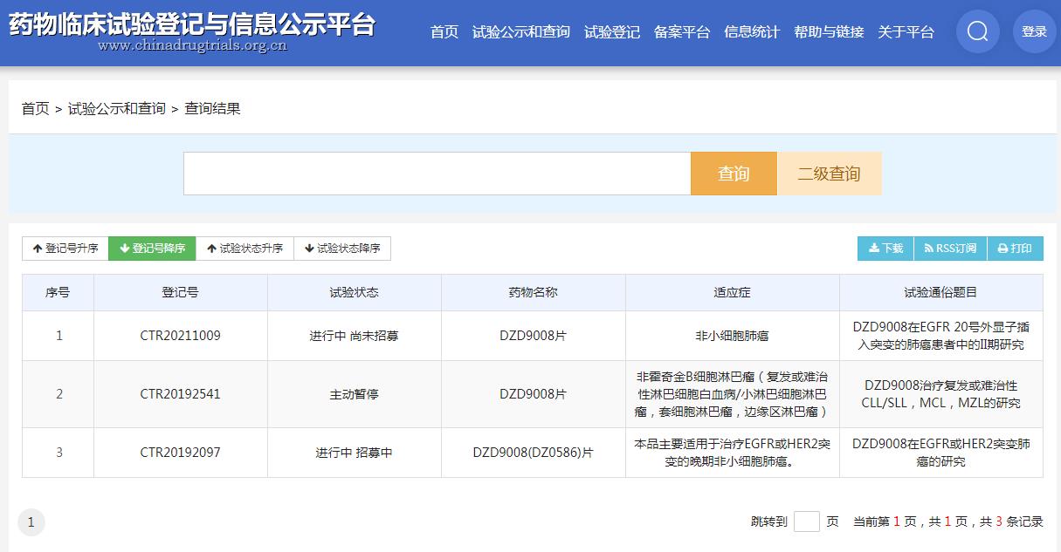Open 信息统计 navigation item
The height and width of the screenshot is (552, 1061).
(x=752, y=32)
